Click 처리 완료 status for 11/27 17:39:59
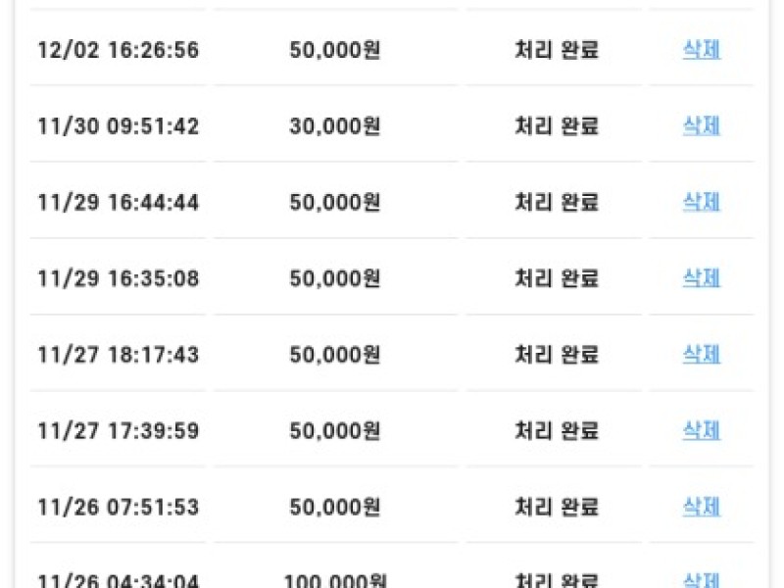784x588 pixels. [x=557, y=431]
